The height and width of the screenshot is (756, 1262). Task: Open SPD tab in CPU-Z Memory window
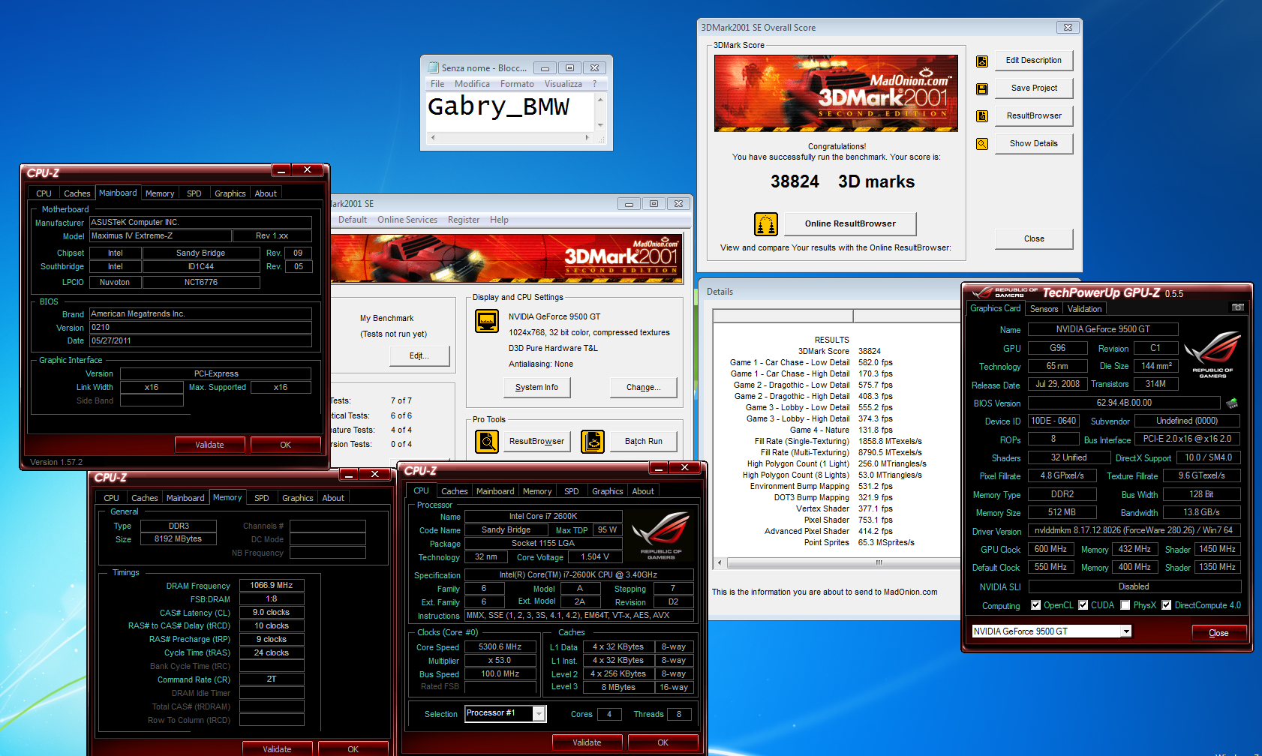coord(261,498)
